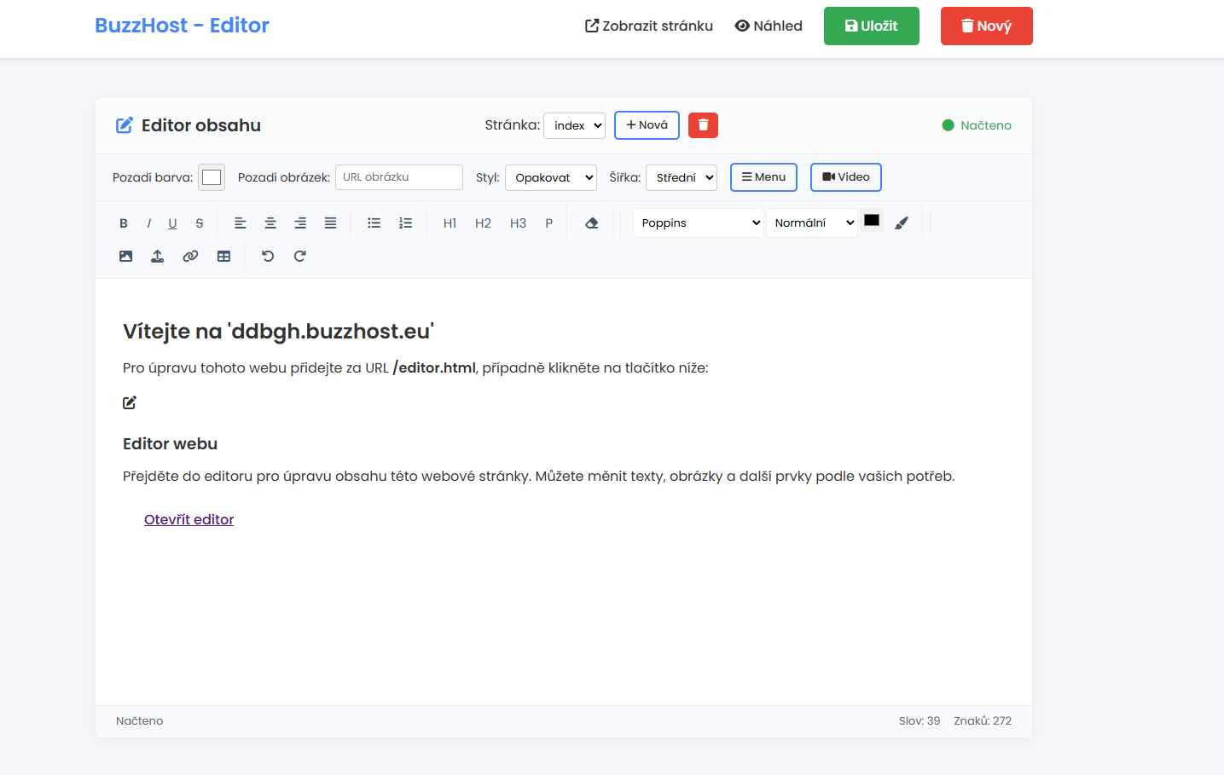Toggle bold formatting
The width and height of the screenshot is (1224, 775).
click(x=124, y=223)
